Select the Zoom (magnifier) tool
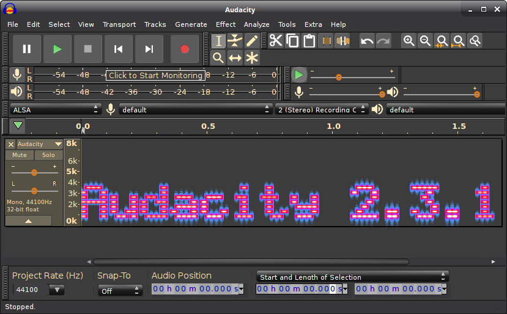The height and width of the screenshot is (314, 507). coord(218,58)
